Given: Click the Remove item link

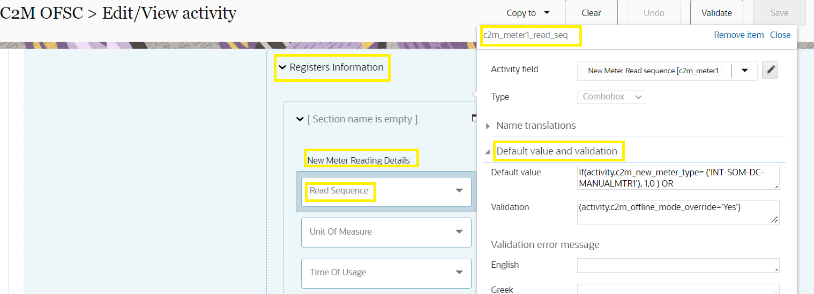Looking at the screenshot, I should [738, 35].
